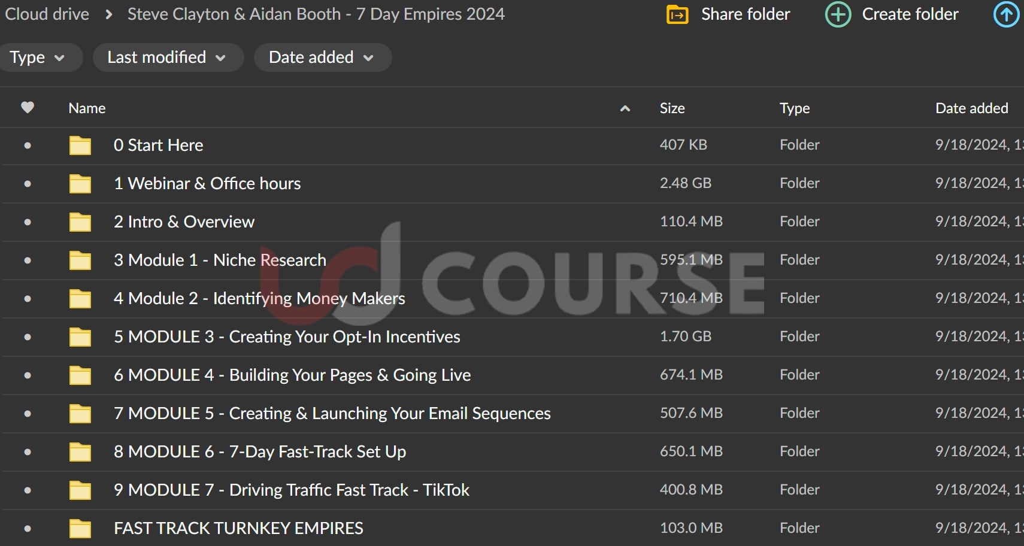Image resolution: width=1024 pixels, height=546 pixels.
Task: Click the heart favorites column icon
Action: point(28,108)
